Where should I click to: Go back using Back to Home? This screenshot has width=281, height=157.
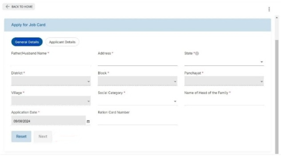click(x=20, y=7)
